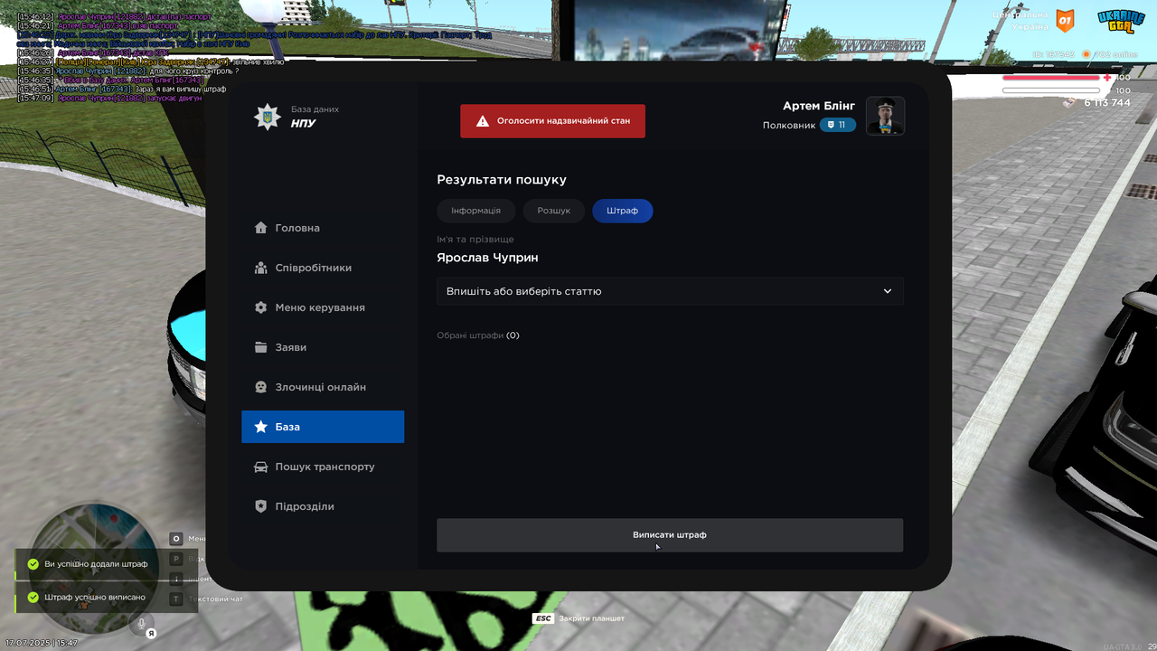Click the date 17.07.2025 | 15:47

pos(42,643)
